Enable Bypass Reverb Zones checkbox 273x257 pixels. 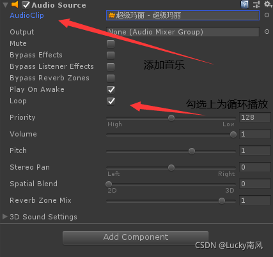111,78
